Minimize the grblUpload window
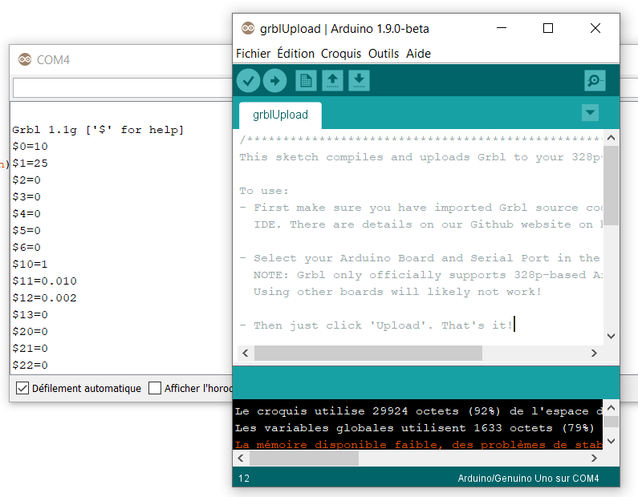The width and height of the screenshot is (638, 497). [502, 28]
